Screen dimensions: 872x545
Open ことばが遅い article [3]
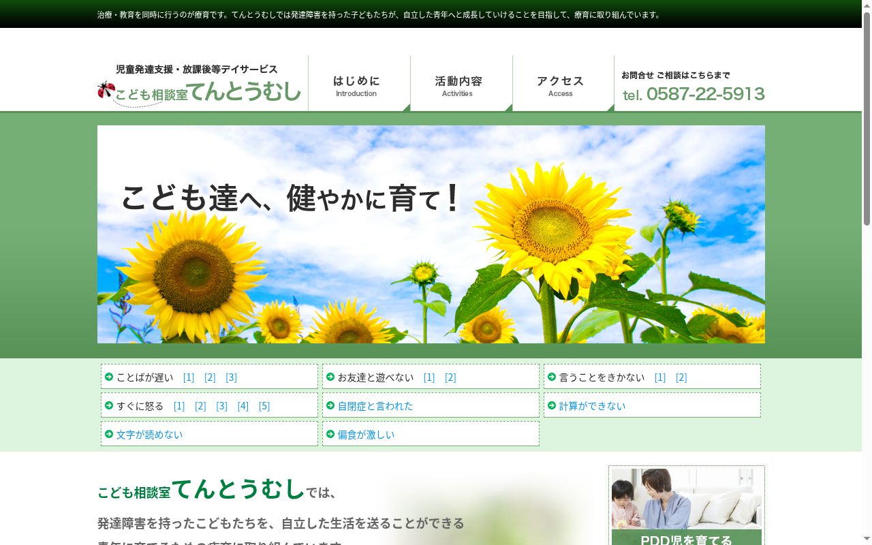[231, 377]
